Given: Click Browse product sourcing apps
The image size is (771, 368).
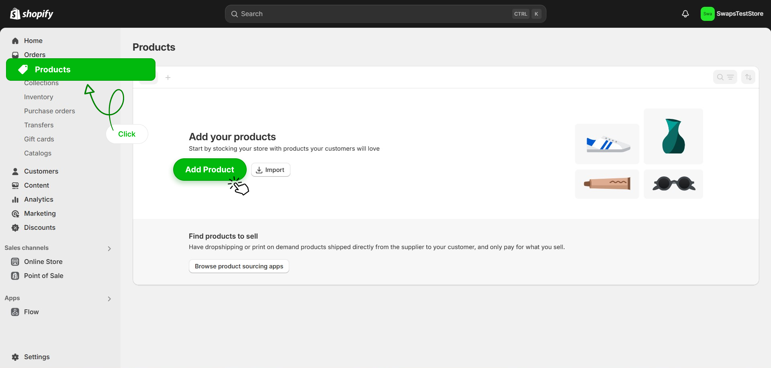Looking at the screenshot, I should (239, 266).
